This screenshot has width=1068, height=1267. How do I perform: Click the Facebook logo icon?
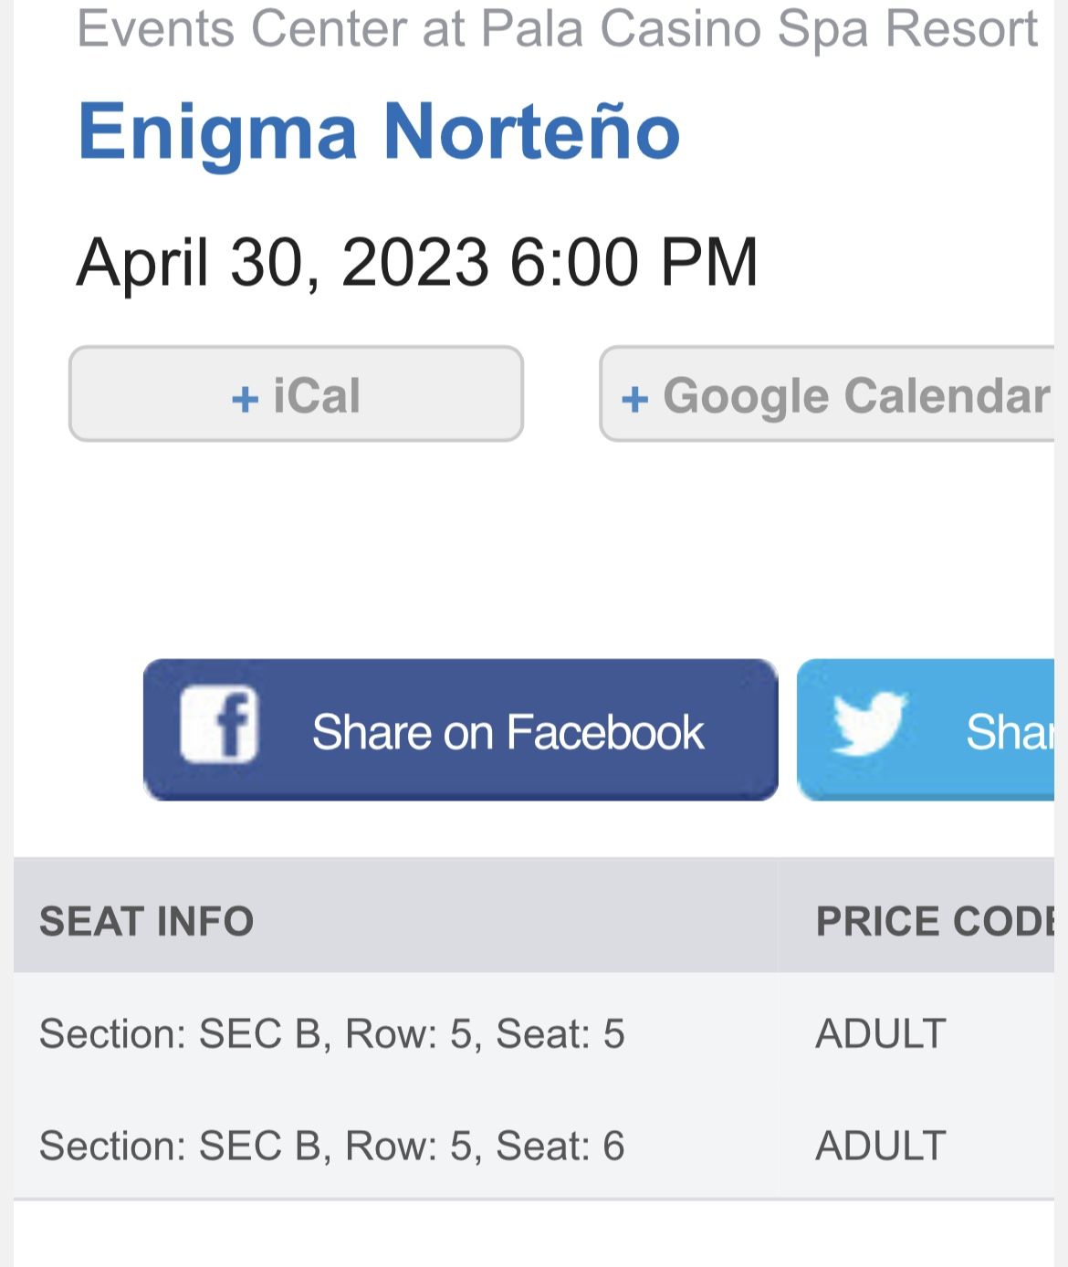point(219,724)
